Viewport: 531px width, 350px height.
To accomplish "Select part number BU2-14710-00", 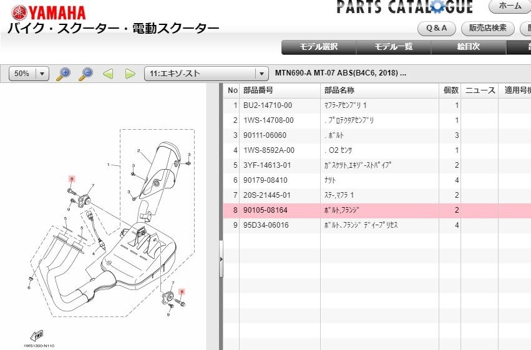I will coord(268,105).
